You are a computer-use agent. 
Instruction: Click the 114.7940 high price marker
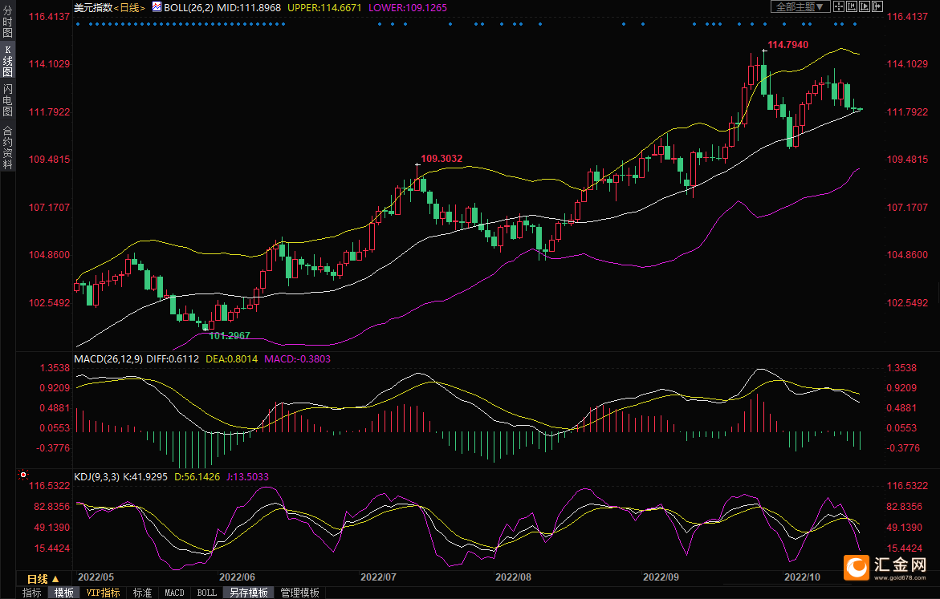(x=787, y=45)
